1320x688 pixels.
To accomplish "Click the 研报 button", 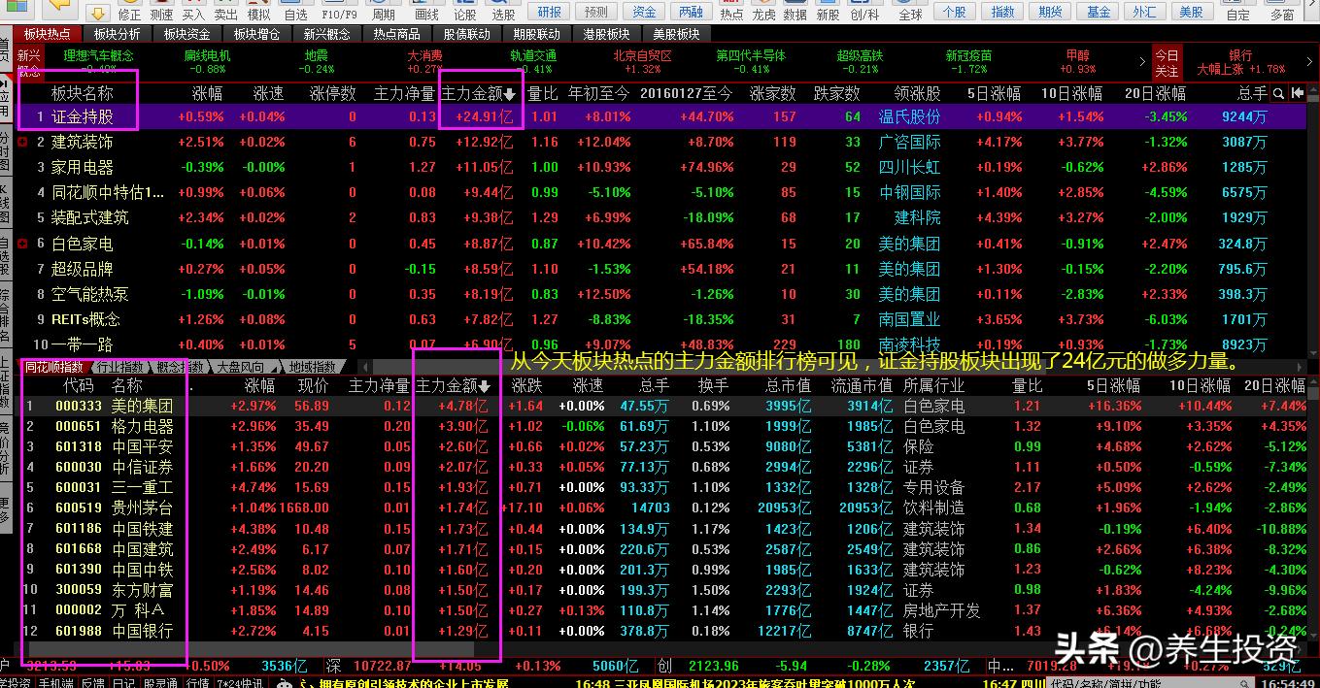I will pos(549,12).
